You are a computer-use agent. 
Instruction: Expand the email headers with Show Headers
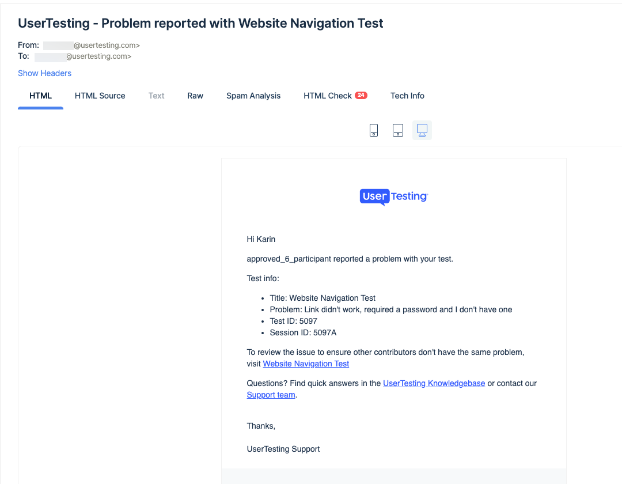coord(45,73)
